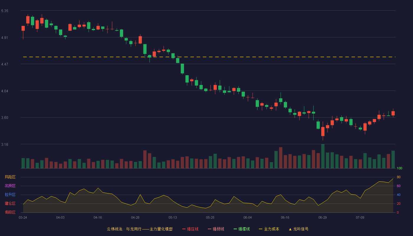Toggle the 强撑线 green legend line icon

[x=235, y=229]
